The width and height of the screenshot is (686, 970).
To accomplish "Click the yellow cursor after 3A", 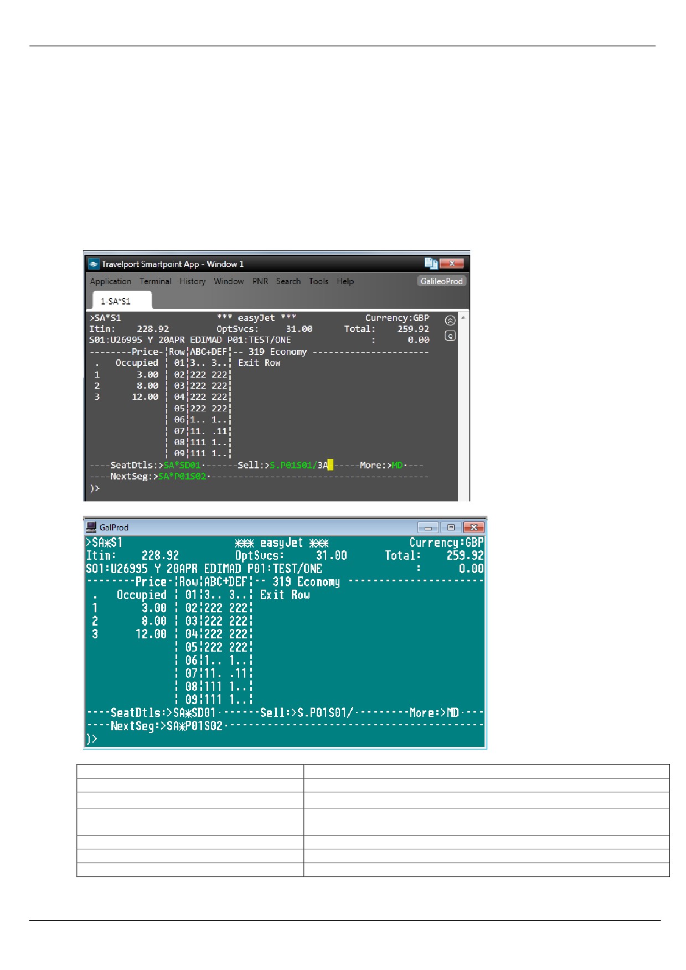I will pos(331,465).
